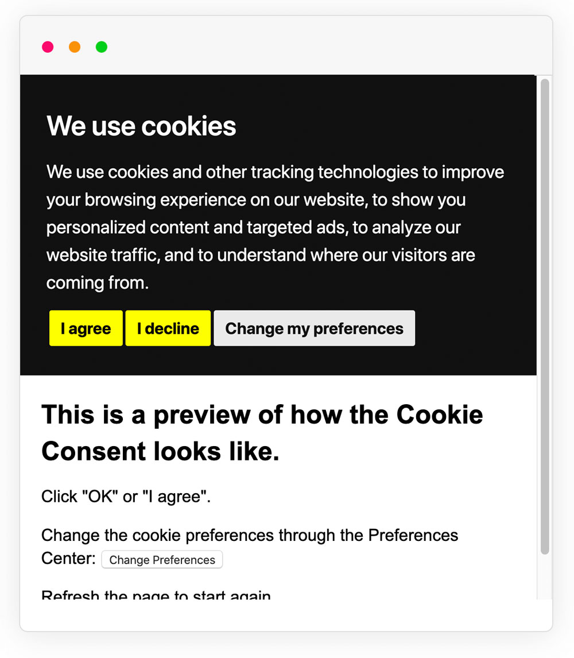Click the "Change the cookie preferences through" text
Image resolution: width=574 pixels, height=658 pixels.
[250, 535]
